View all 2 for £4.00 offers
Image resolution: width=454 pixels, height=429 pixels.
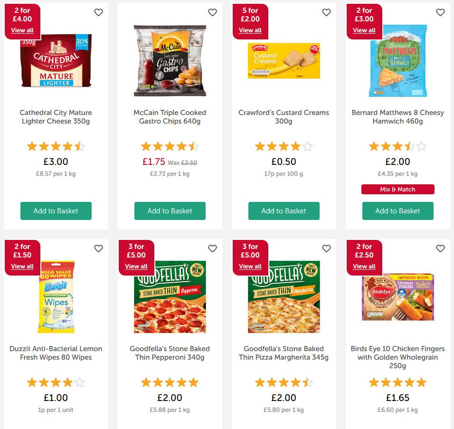coord(22,30)
